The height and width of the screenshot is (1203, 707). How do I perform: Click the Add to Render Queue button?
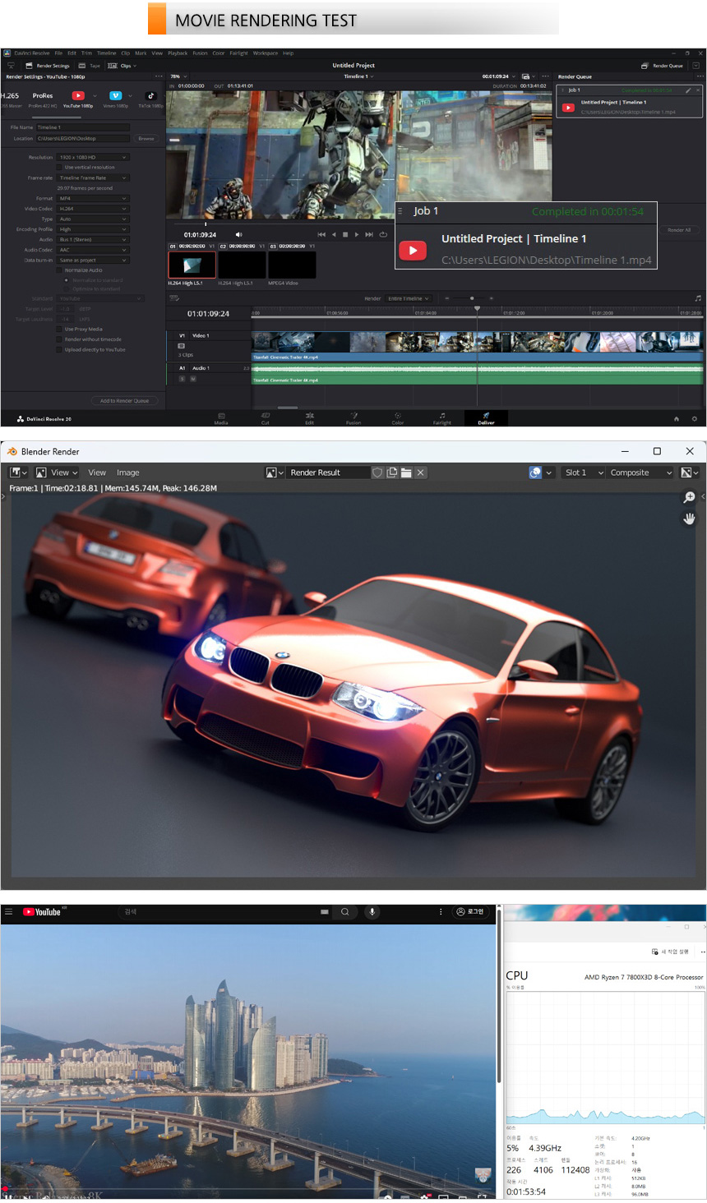point(124,401)
